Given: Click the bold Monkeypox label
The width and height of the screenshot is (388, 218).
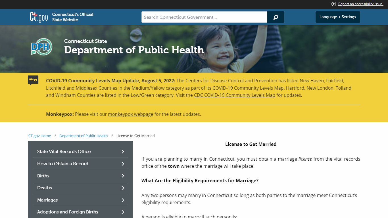Looking at the screenshot, I should click(x=60, y=114).
